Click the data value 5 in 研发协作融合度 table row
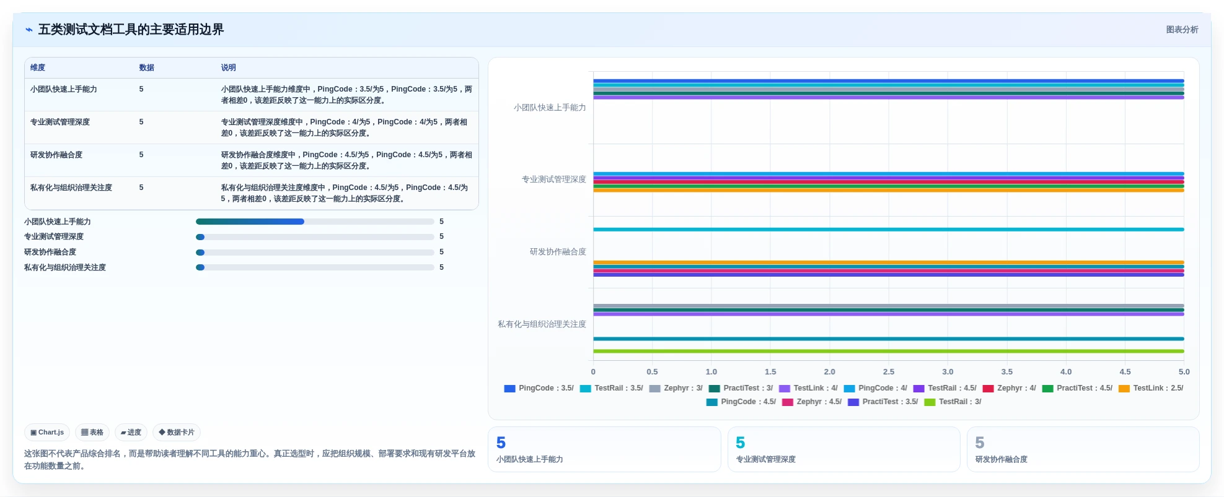The image size is (1224, 497). tap(141, 155)
